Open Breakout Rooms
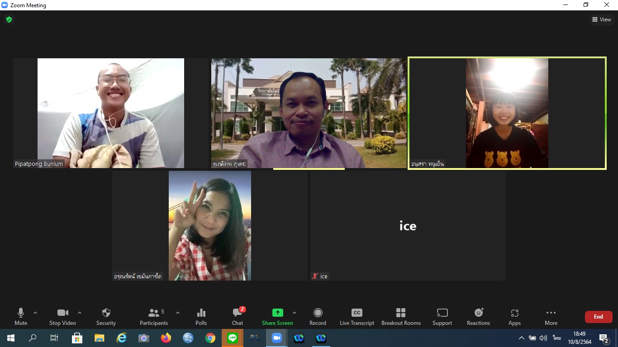Screen dimensions: 618x347 (401, 316)
